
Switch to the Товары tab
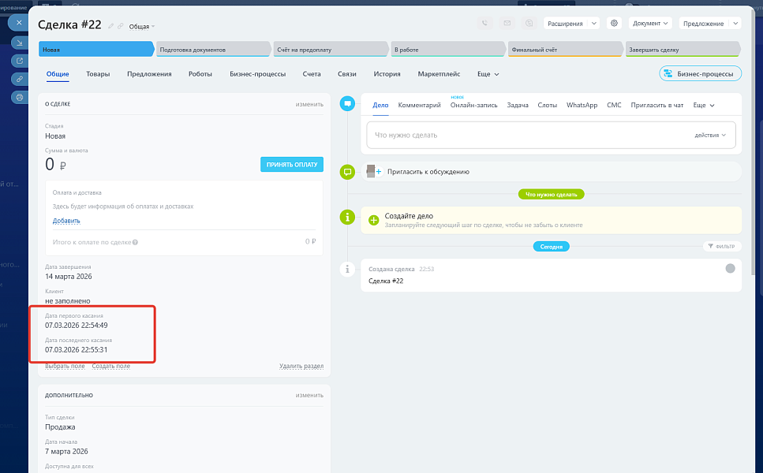point(98,74)
